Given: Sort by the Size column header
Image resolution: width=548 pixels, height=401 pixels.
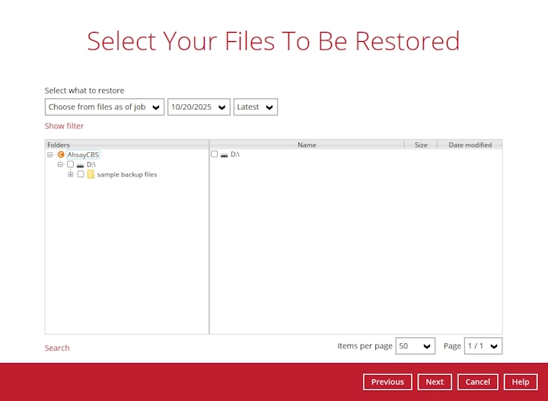Looking at the screenshot, I should (421, 145).
